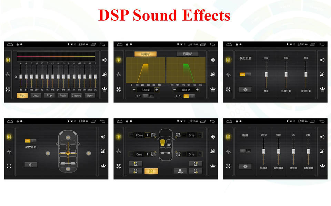Select the highlighted yellow driver seat in the delay car diagram
The width and height of the screenshot is (331, 206).
(162, 143)
